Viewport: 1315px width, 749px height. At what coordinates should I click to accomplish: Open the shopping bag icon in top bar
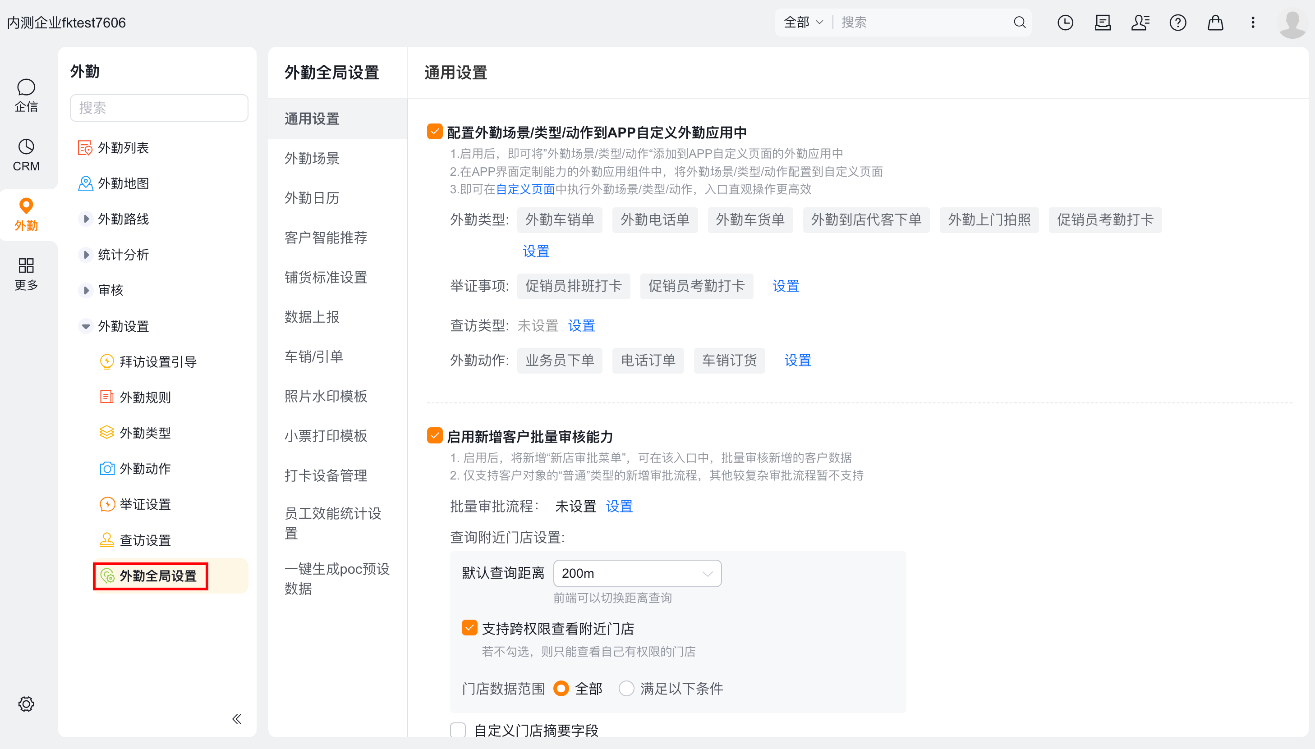pos(1215,23)
